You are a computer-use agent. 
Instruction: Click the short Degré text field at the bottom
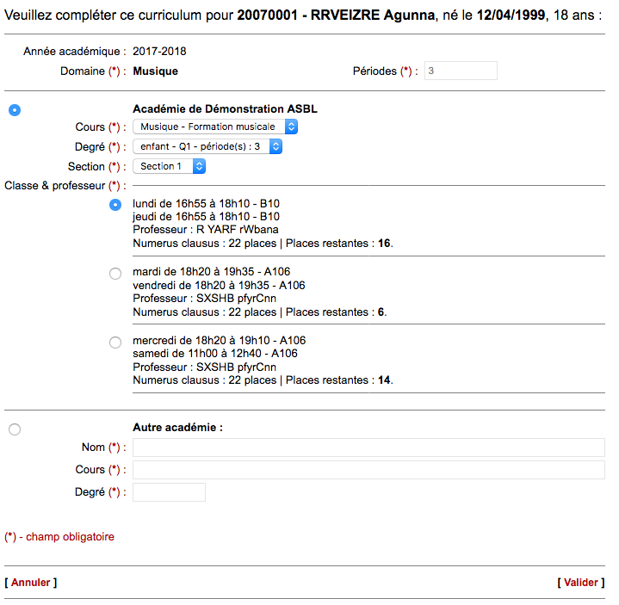[x=169, y=492]
